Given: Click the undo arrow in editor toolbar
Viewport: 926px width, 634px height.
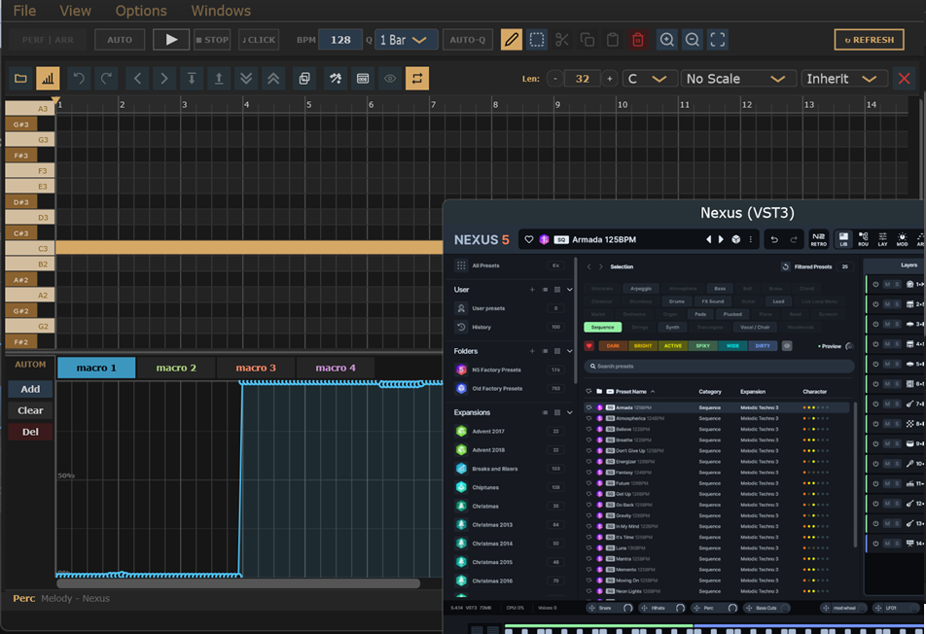Looking at the screenshot, I should coord(79,79).
